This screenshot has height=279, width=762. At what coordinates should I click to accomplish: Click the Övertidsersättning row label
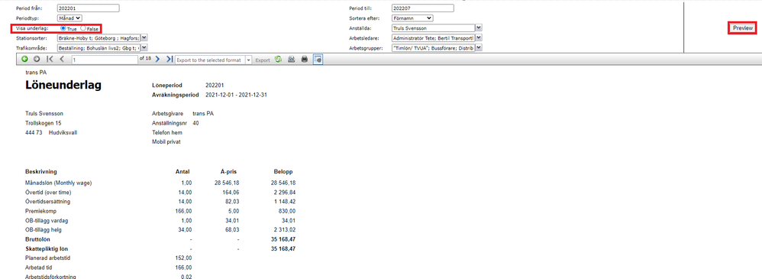47,202
